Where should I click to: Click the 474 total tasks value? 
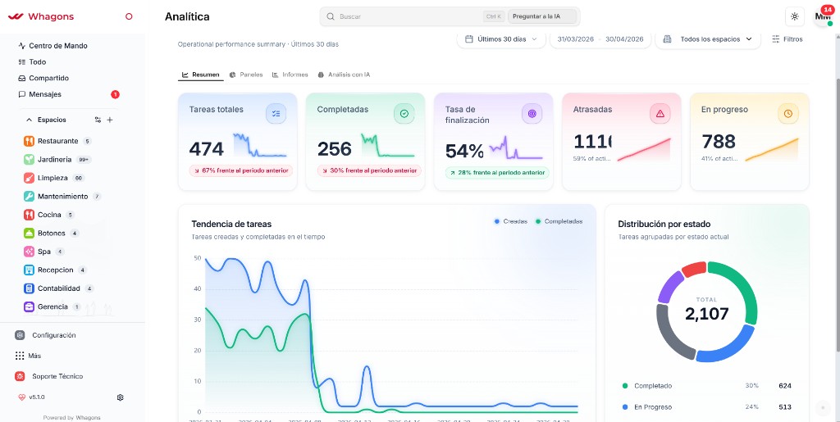[206, 148]
